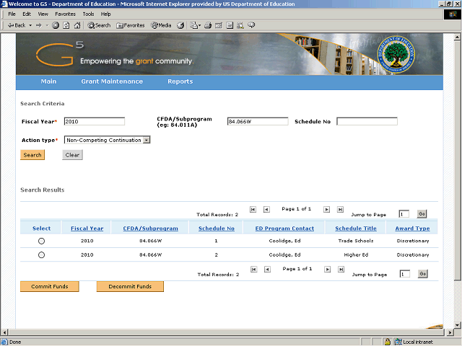Screen dimensions: 462x346
Task: Click the Decommit Funds button
Action: point(130,287)
